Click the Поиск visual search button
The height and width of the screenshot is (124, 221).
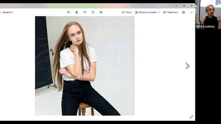pyautogui.click(x=126, y=12)
